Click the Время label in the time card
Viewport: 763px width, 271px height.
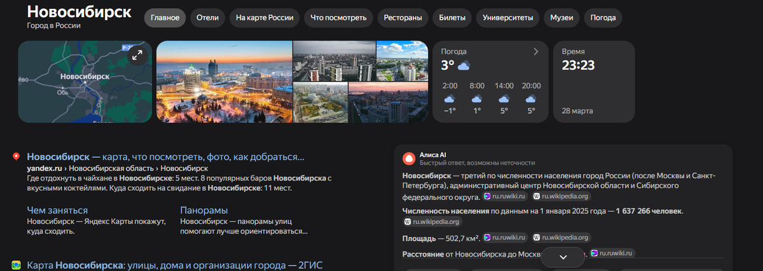pyautogui.click(x=574, y=52)
